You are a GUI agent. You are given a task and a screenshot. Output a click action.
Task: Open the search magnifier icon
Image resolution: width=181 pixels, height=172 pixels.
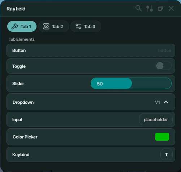point(138,8)
